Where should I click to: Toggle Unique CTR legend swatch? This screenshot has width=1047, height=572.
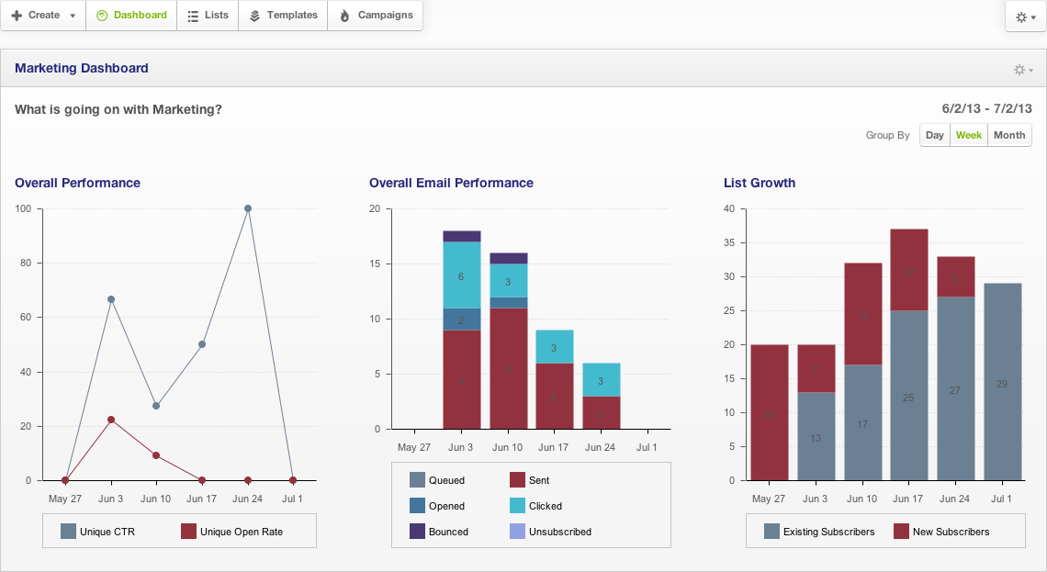[69, 531]
